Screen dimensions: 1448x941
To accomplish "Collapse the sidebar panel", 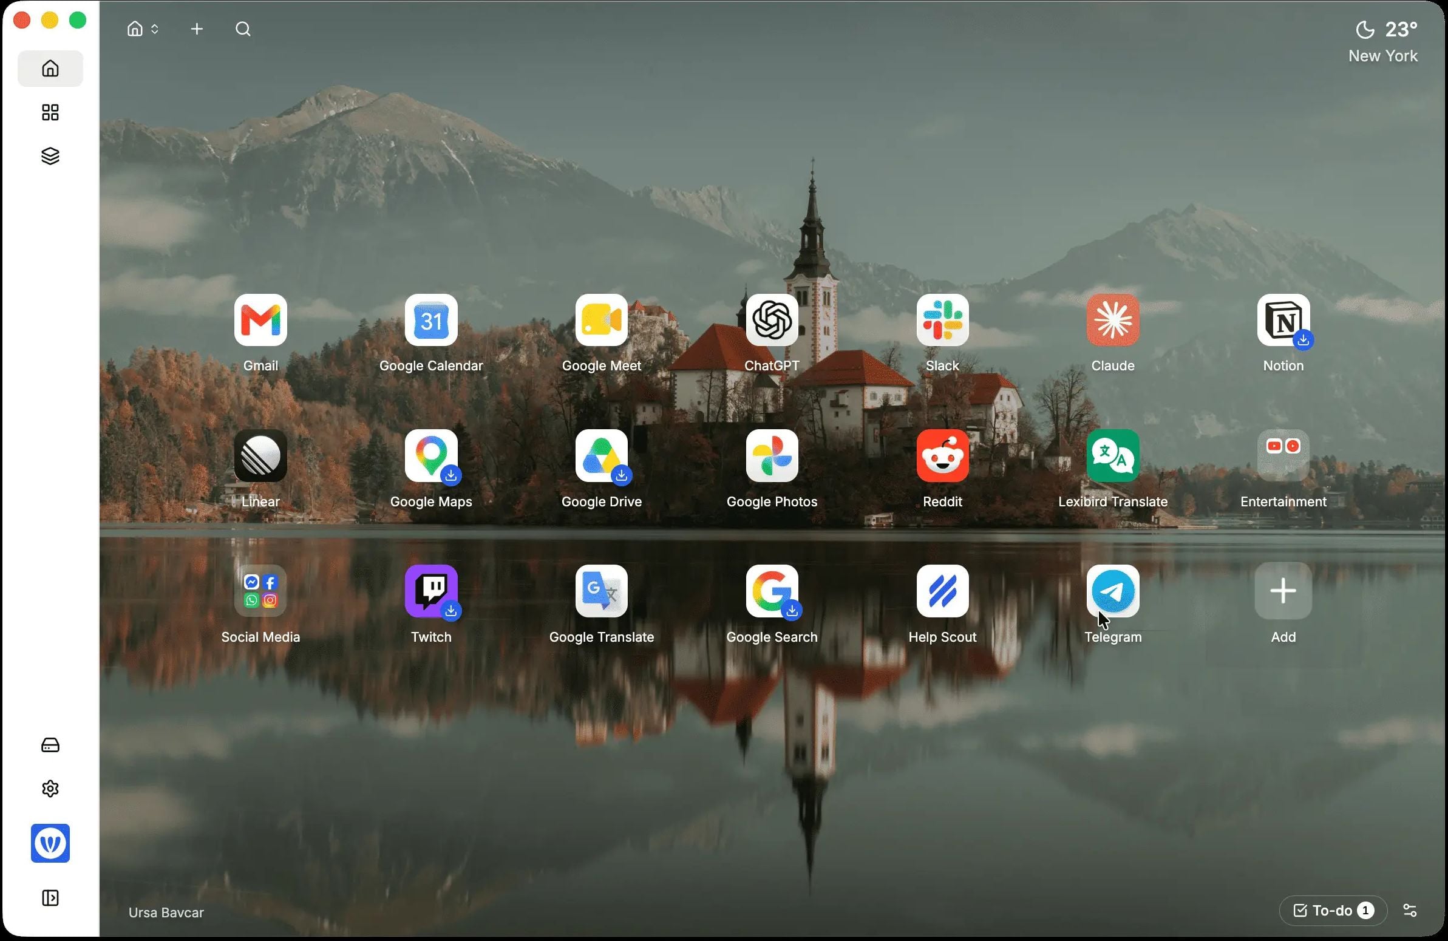I will coord(50,898).
